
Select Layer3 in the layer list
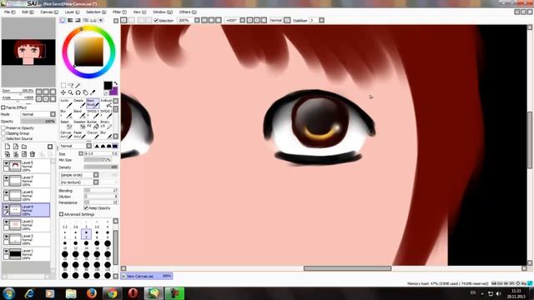pos(26,239)
